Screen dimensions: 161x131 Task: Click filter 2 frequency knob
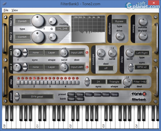click(38, 37)
